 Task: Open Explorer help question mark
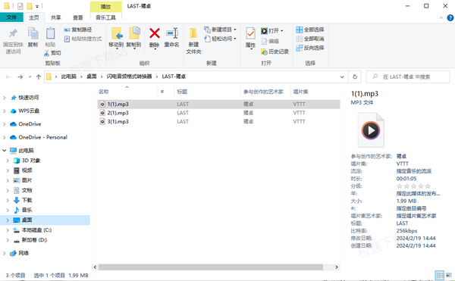coord(450,17)
